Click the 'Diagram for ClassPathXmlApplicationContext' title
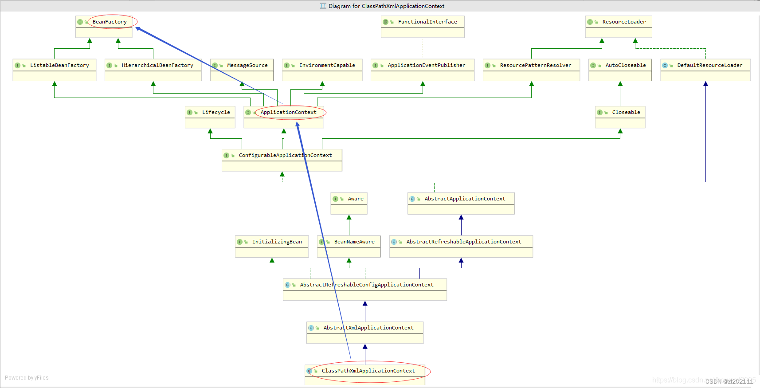The width and height of the screenshot is (760, 388). [386, 6]
